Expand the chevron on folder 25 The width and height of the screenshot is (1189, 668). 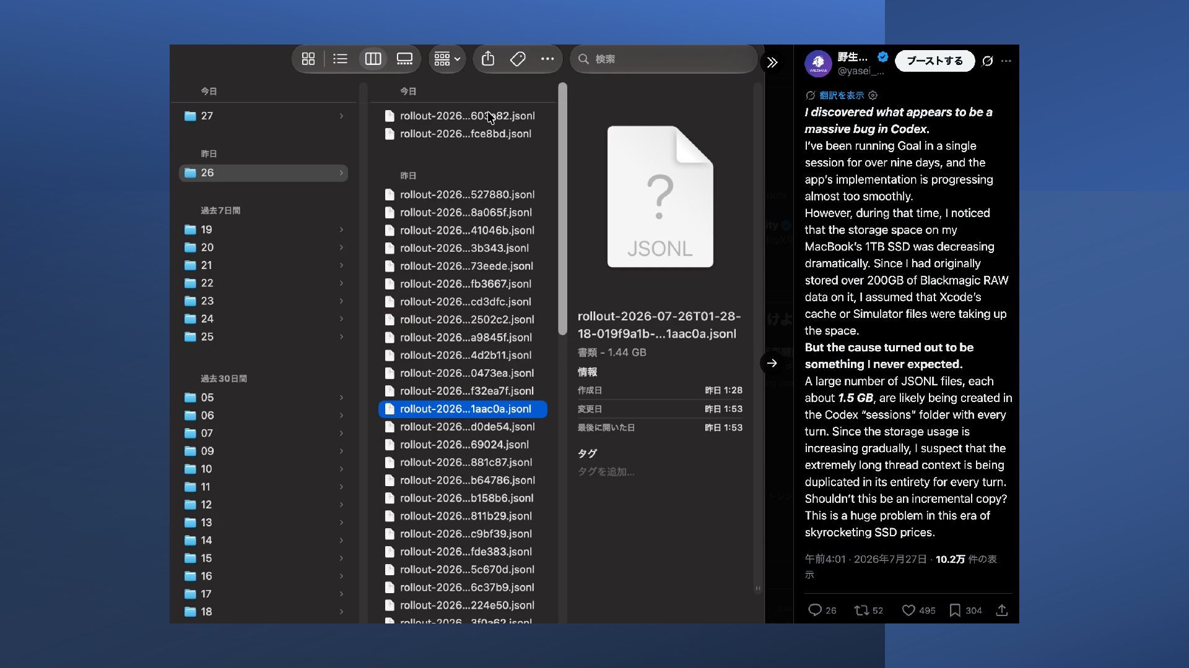pyautogui.click(x=341, y=337)
